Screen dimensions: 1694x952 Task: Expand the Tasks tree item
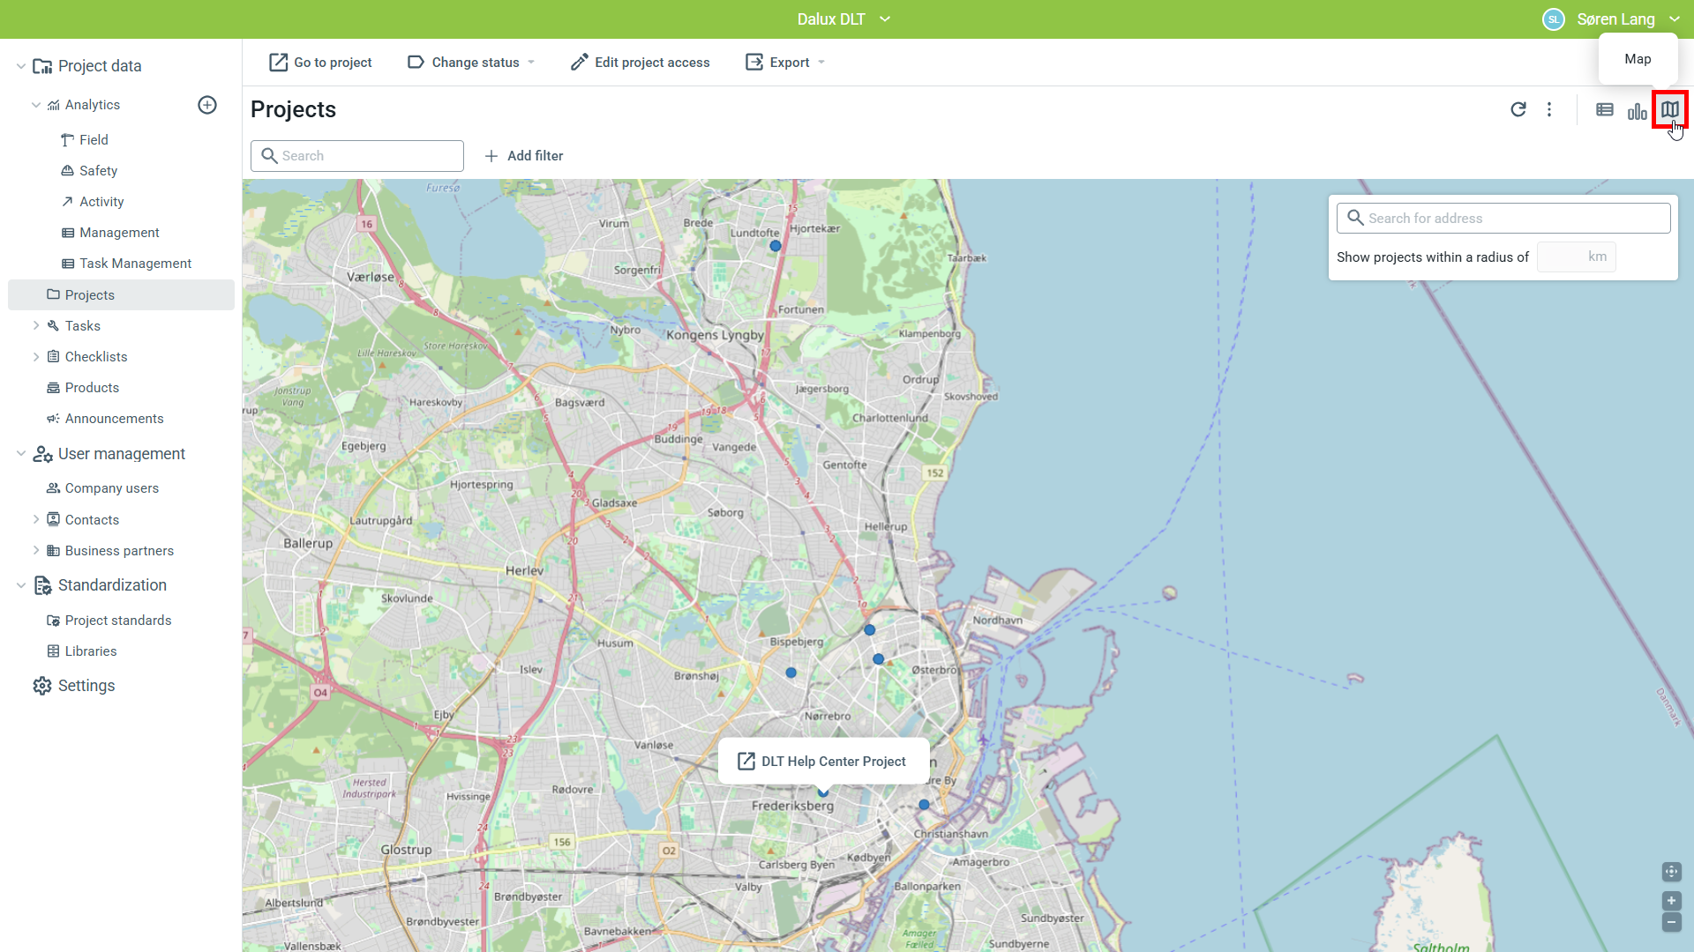36,326
